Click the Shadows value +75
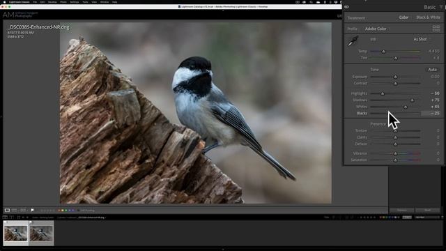This screenshot has height=251, width=446. [x=435, y=100]
